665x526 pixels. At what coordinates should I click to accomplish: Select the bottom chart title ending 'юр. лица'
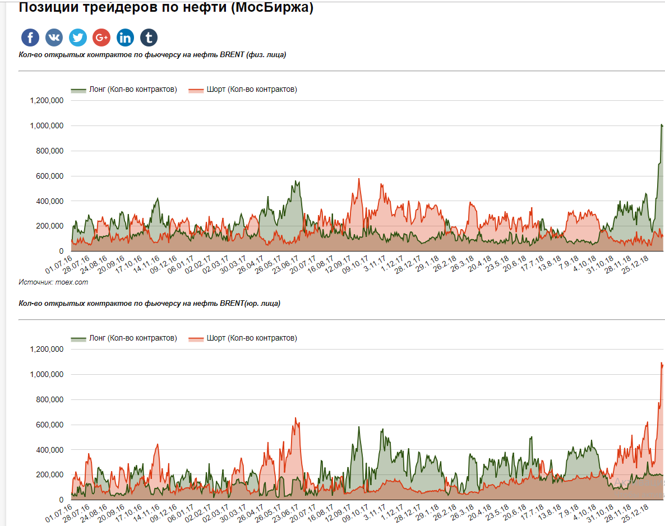click(150, 304)
